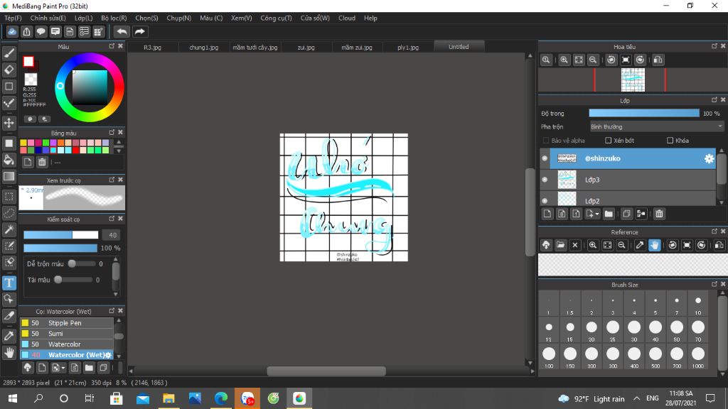
Task: Click the Dễ trộn màu slider
Action: tap(82, 264)
